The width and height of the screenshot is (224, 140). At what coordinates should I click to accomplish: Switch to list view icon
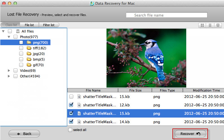210,25
